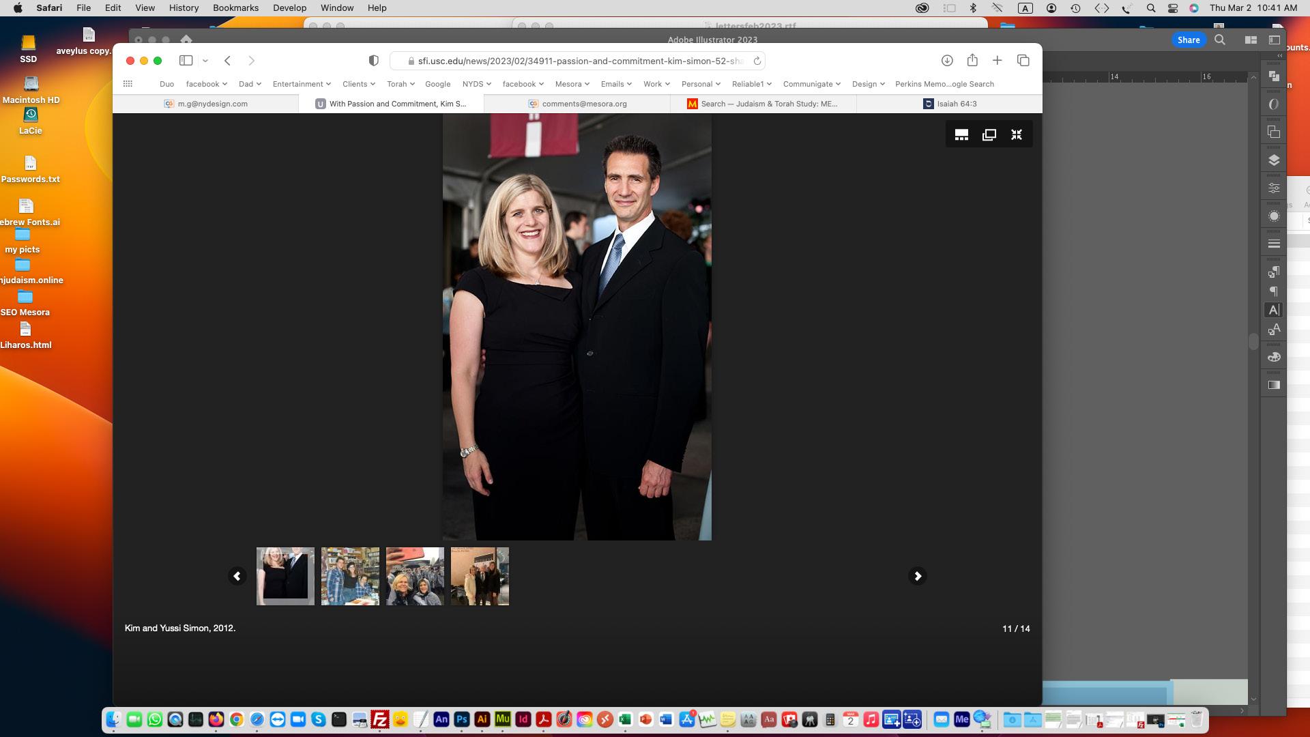Click the gallery slideshow windows icon
This screenshot has width=1310, height=737.
(989, 134)
